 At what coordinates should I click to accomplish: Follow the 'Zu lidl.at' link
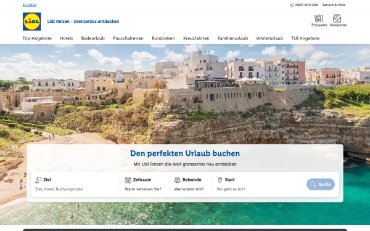(x=30, y=5)
